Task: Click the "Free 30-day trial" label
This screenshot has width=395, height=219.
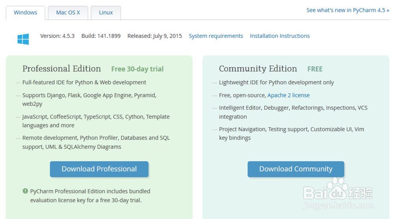Action: 137,69
